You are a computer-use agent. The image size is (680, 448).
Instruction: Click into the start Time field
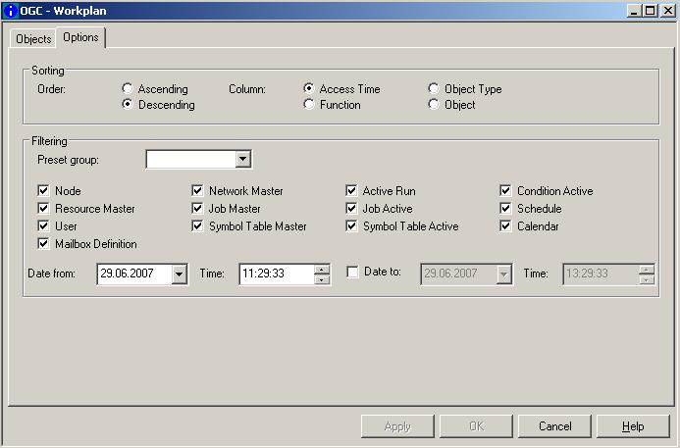(x=275, y=274)
